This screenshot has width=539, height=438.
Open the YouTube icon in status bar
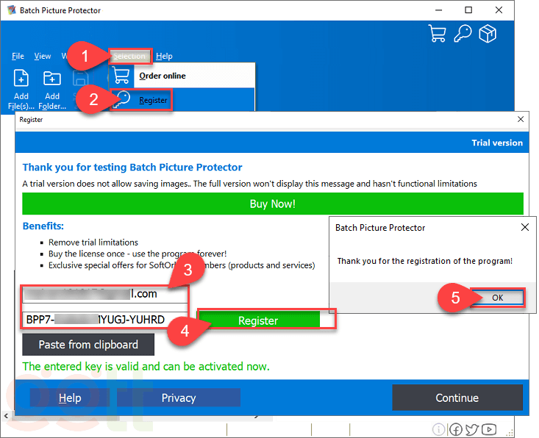click(489, 429)
